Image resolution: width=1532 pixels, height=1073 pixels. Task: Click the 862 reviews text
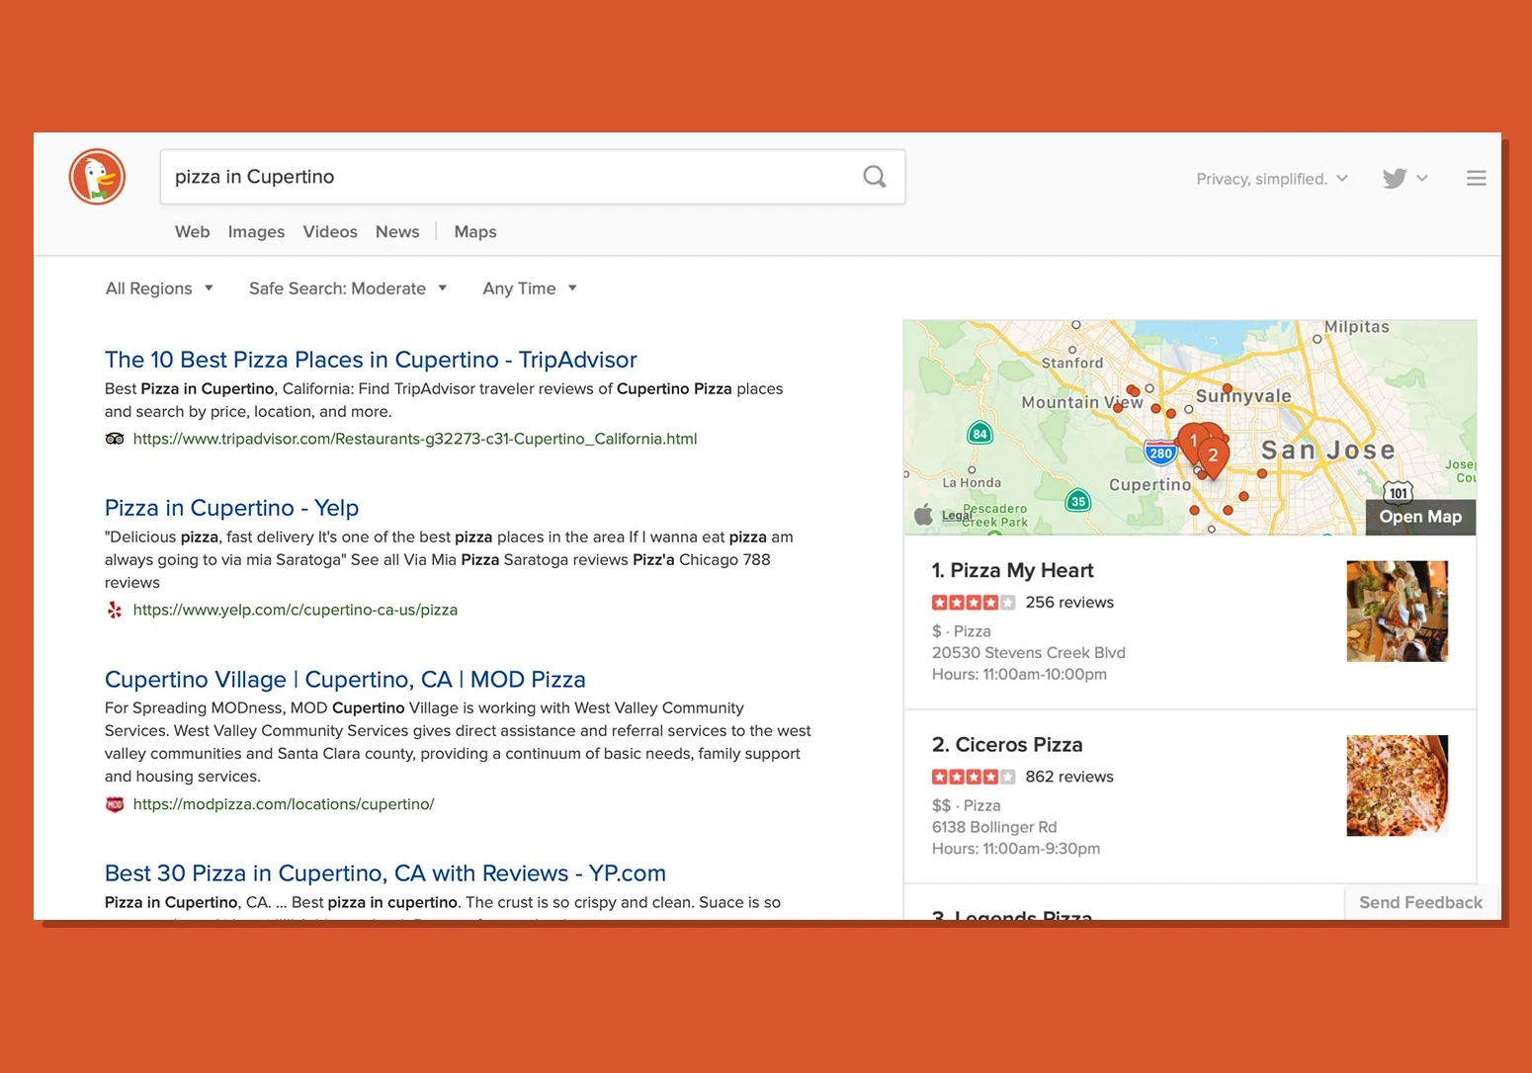[1069, 777]
